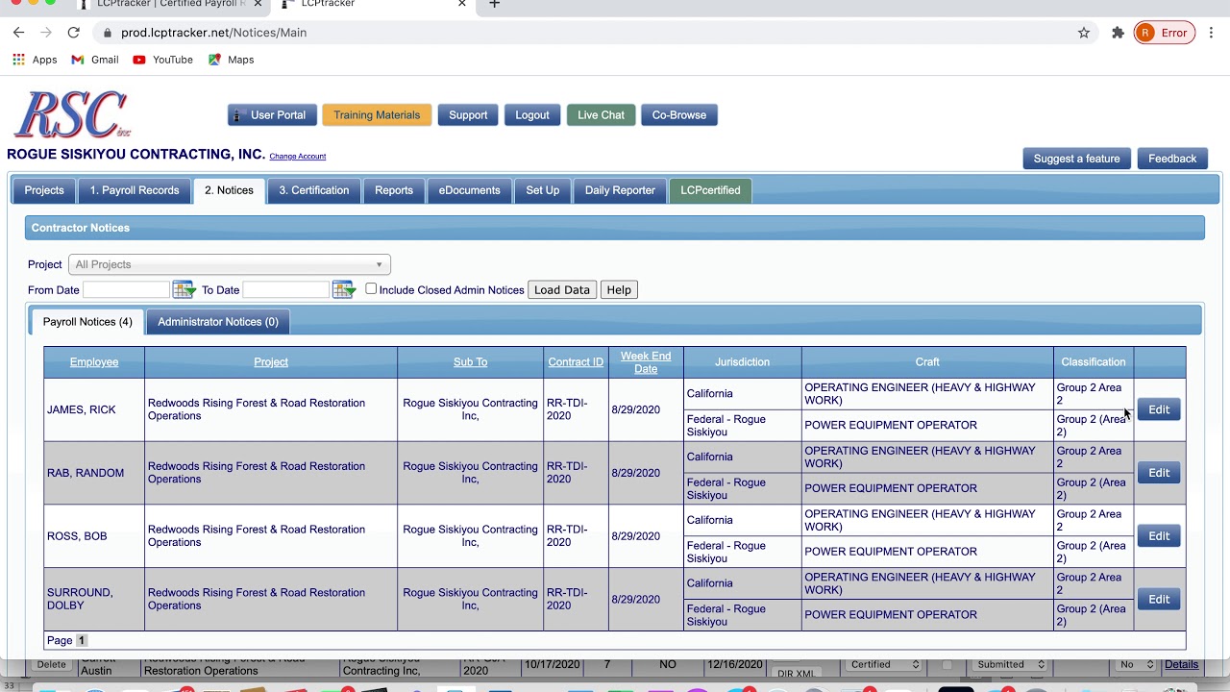Switch to the Daily Reporter tab
Screen dimensions: 1230x692
[x=620, y=190]
